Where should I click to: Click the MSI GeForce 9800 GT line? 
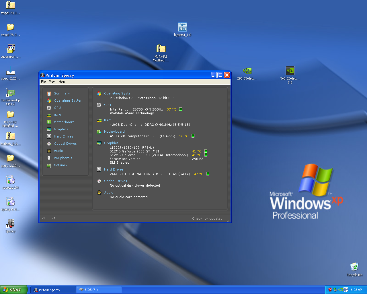[135, 151]
